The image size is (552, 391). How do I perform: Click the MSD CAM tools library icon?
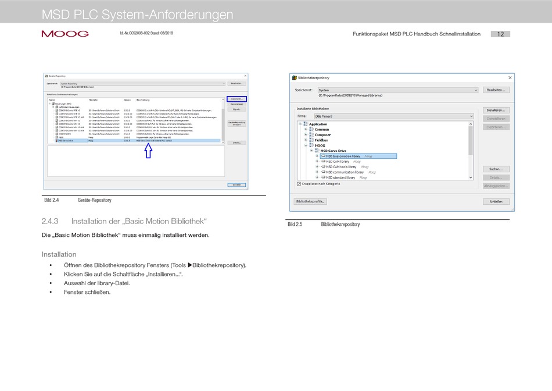(x=323, y=166)
